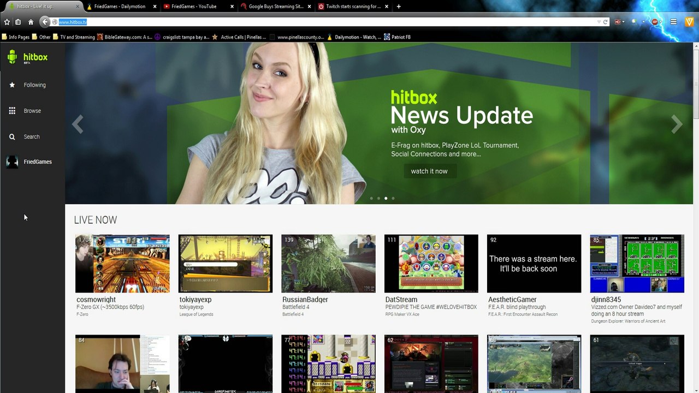Click the Following sidebar link
This screenshot has width=699, height=393.
[x=34, y=85]
